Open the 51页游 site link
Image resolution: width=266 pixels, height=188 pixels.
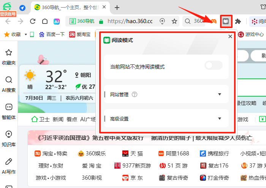tap(174, 166)
